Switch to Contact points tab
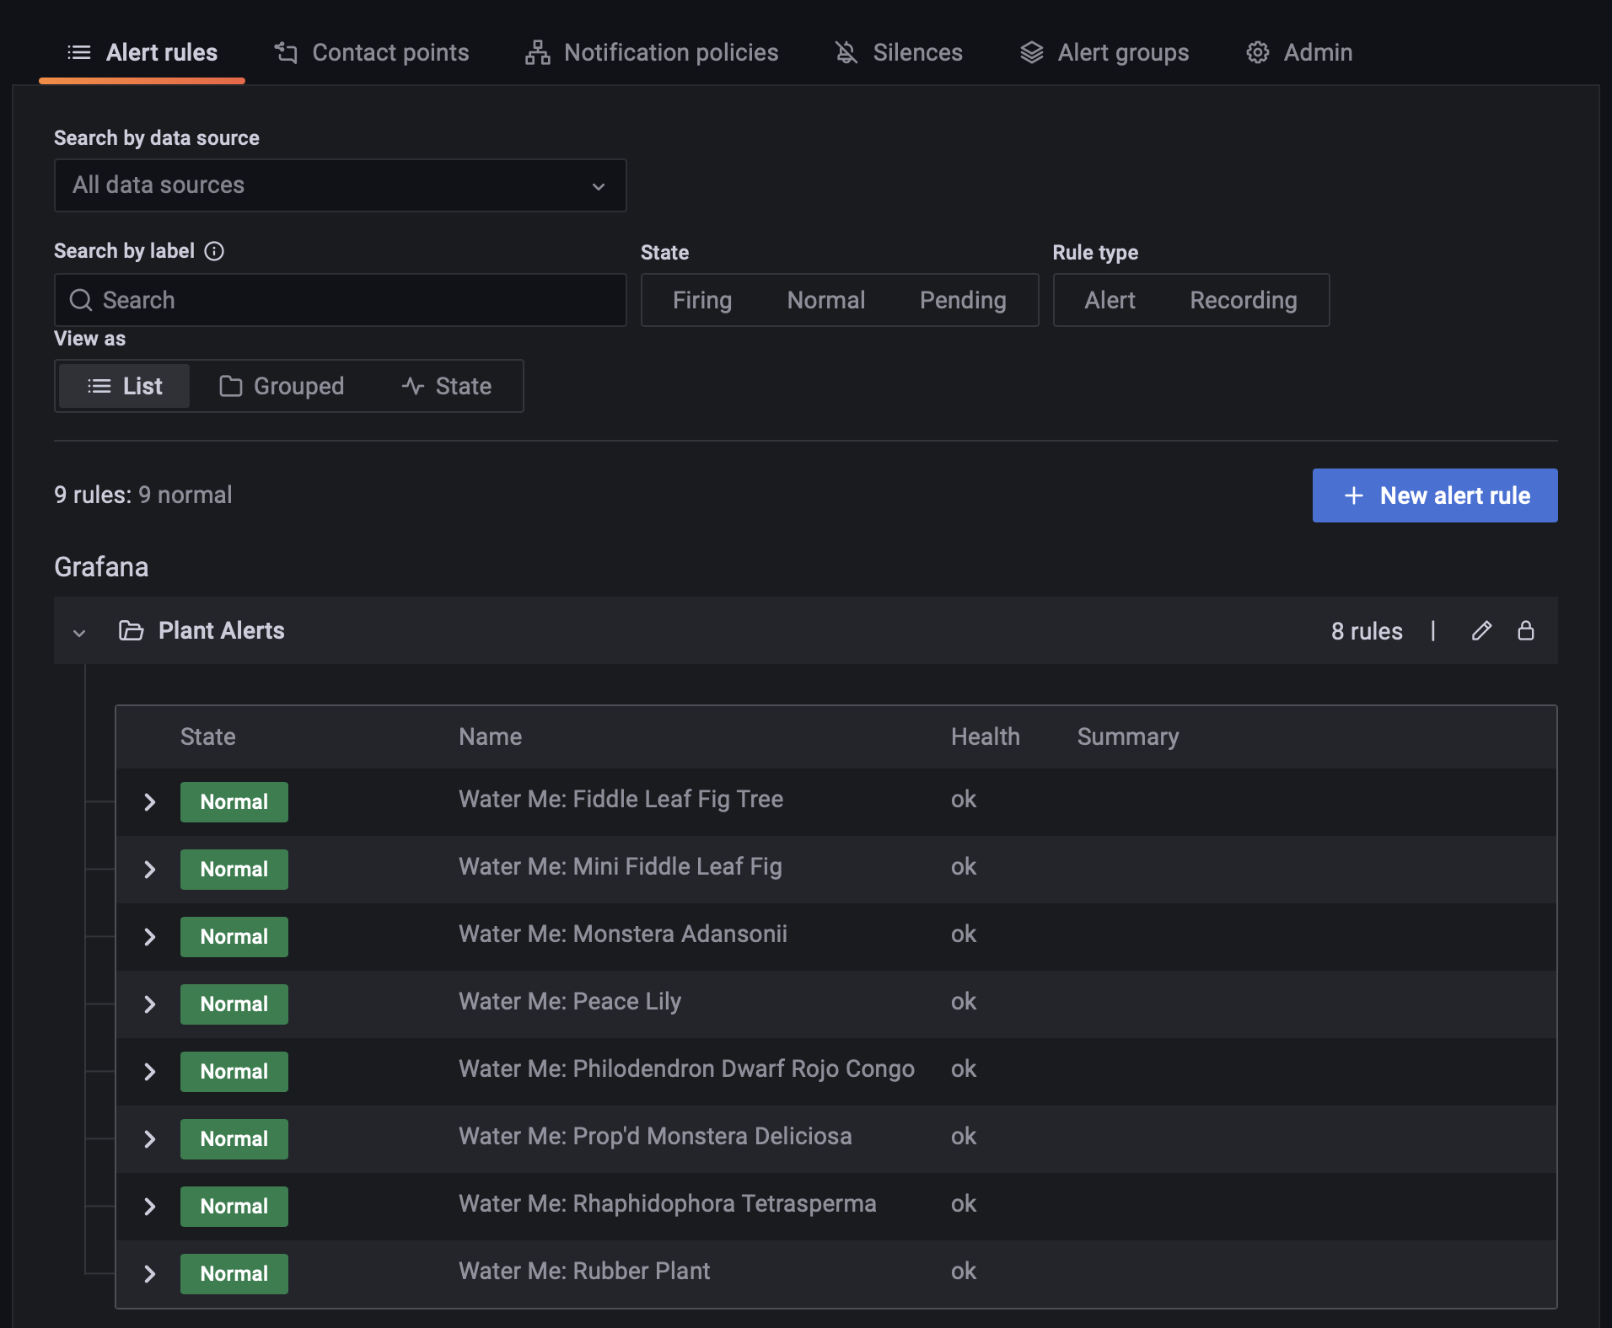The width and height of the screenshot is (1612, 1328). tap(372, 52)
